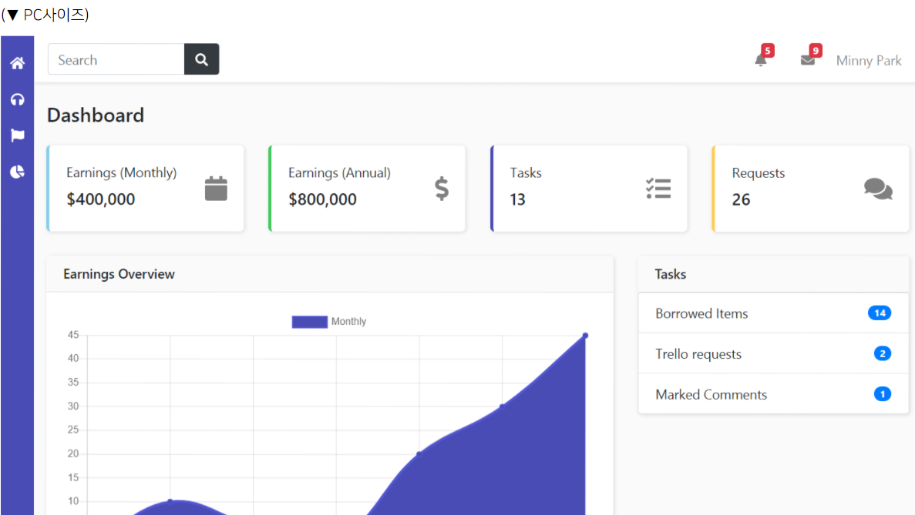Select Trello requests in Tasks list
This screenshot has height=515, width=915.
coord(773,353)
